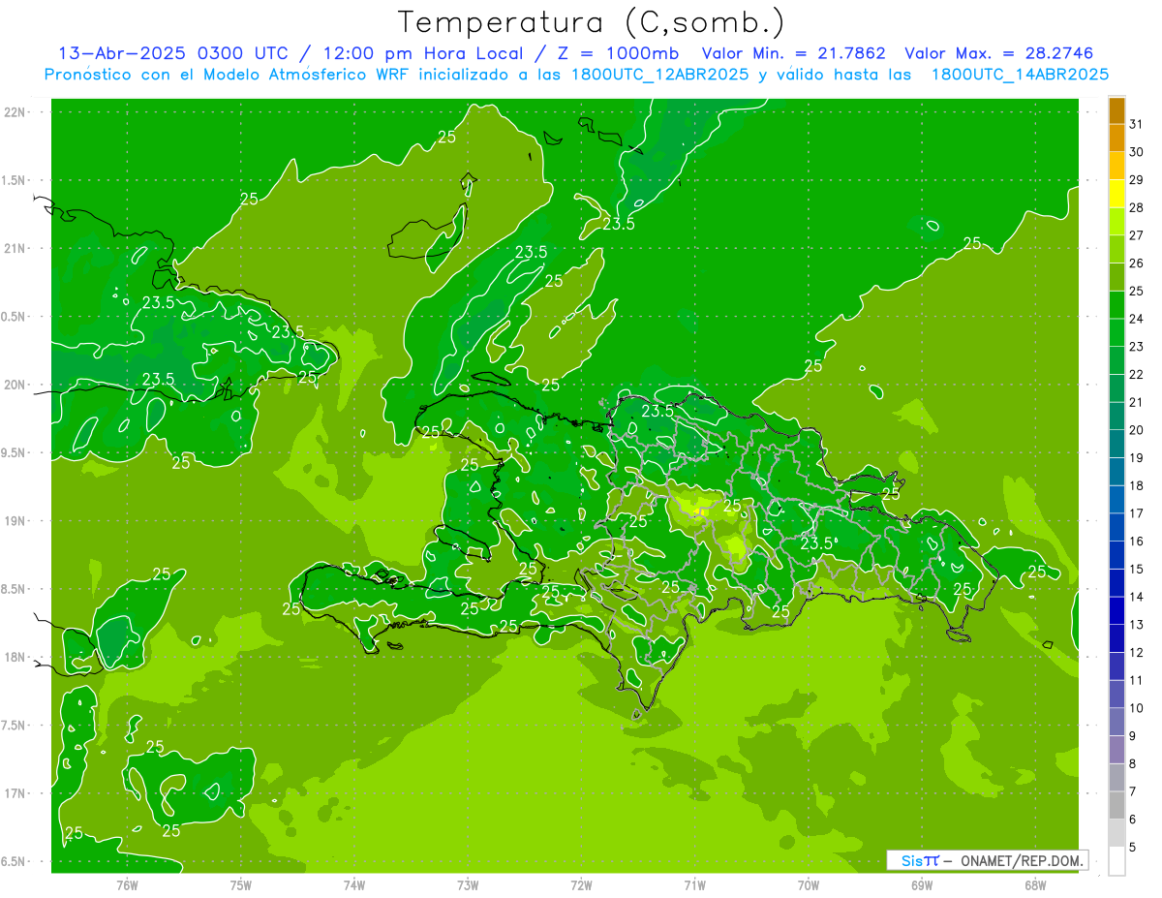Viewport: 1162px width, 898px height.
Task: Select the "Valor Max. = 28.2746" value
Action: click(x=998, y=53)
